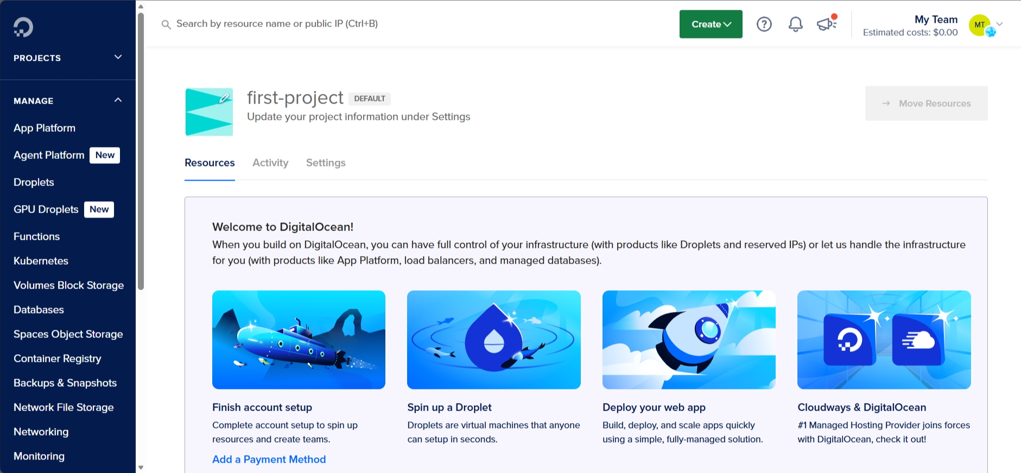Collapse the MANAGE section chevron

(x=118, y=100)
